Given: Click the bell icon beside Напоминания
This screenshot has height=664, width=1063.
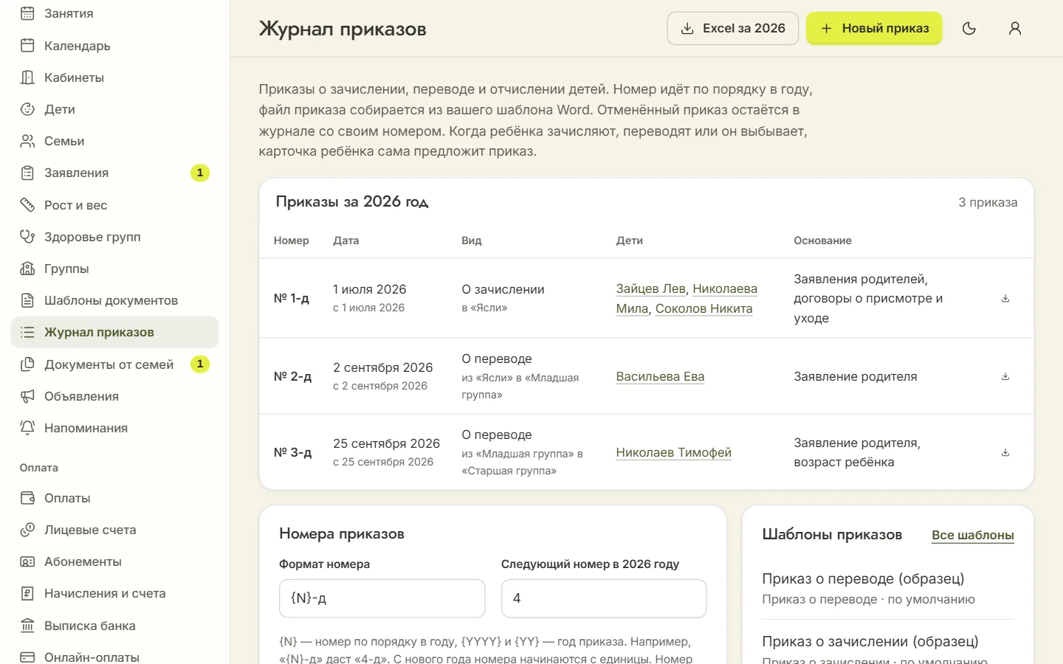Looking at the screenshot, I should point(27,428).
